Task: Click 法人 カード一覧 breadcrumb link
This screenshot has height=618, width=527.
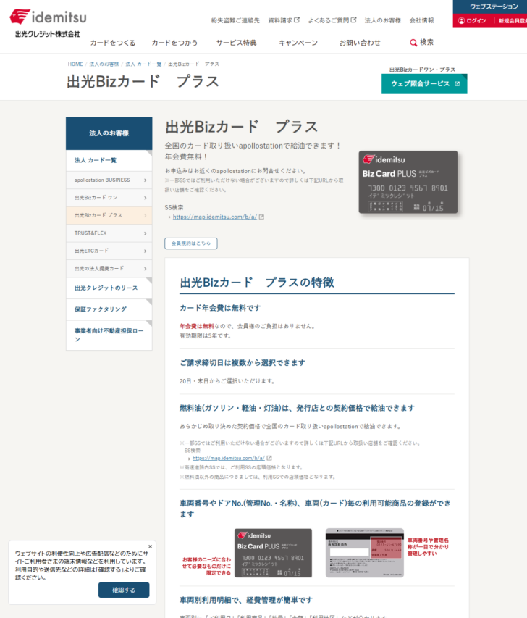Action: click(143, 64)
